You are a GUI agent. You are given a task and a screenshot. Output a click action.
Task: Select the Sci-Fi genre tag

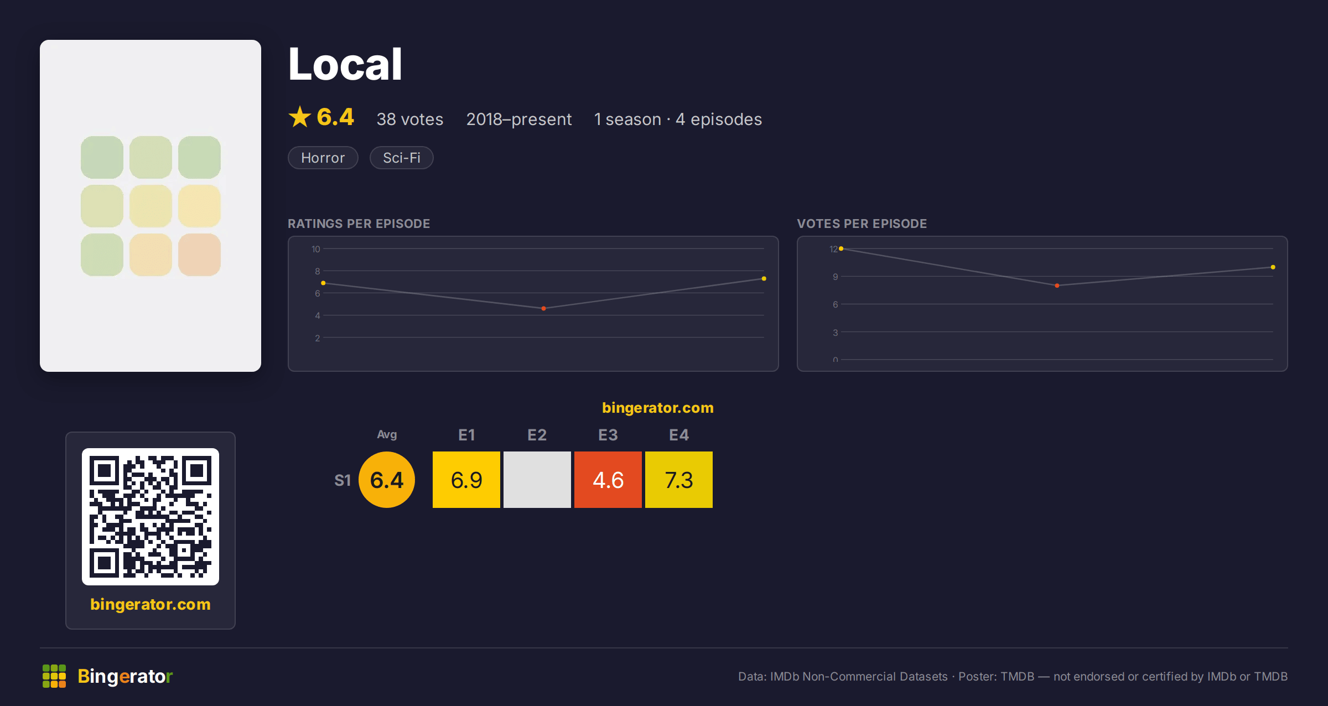[402, 158]
